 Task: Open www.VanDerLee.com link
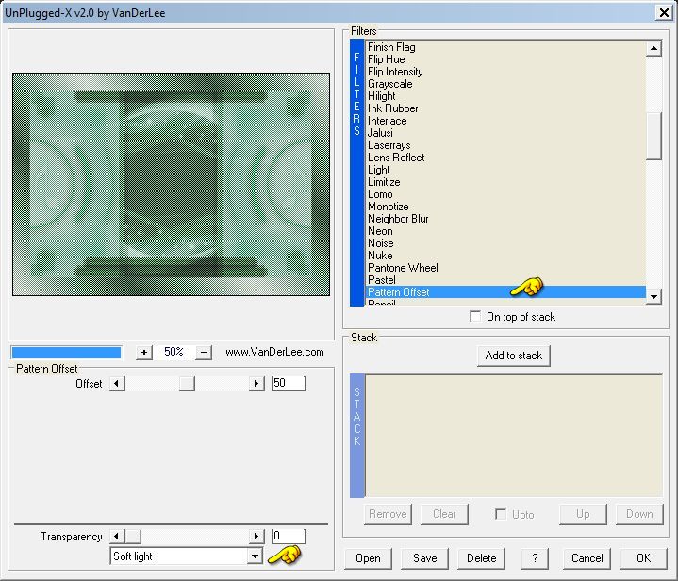(x=274, y=352)
